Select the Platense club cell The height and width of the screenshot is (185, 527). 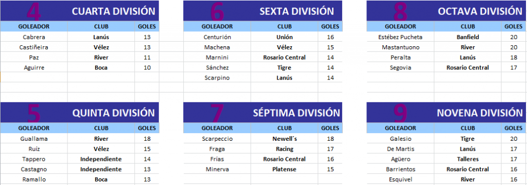(284, 169)
